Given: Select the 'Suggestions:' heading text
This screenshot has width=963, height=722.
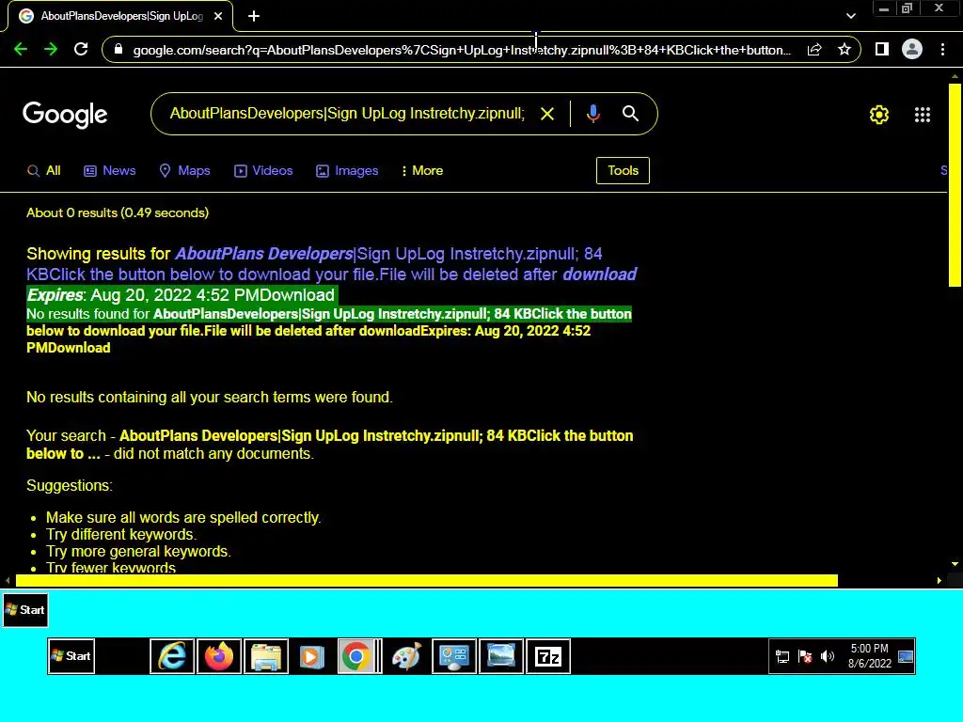Looking at the screenshot, I should click(x=70, y=486).
